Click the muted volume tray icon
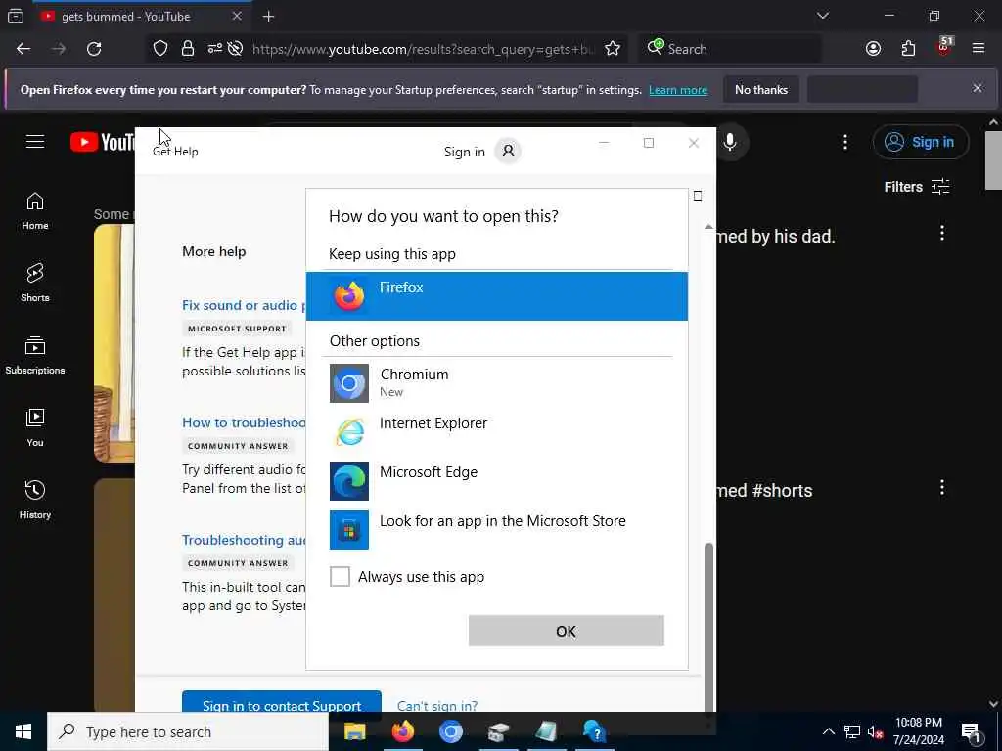 point(876,731)
